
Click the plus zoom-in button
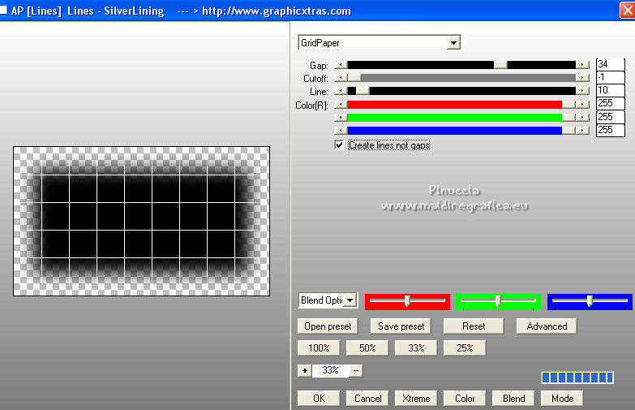305,371
